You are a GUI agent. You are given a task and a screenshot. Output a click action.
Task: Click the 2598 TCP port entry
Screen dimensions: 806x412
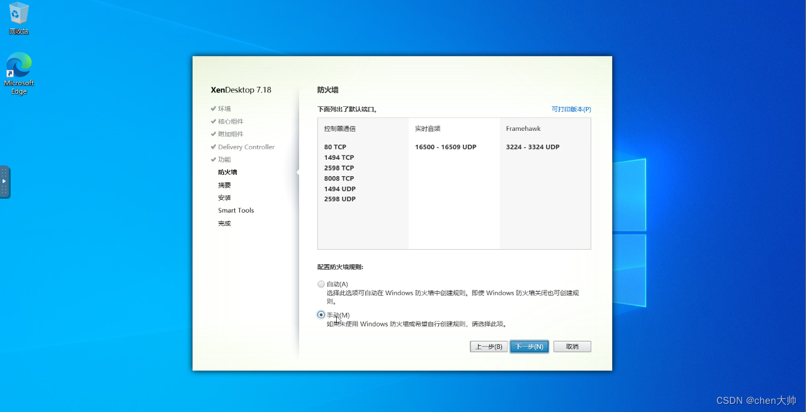[339, 168]
